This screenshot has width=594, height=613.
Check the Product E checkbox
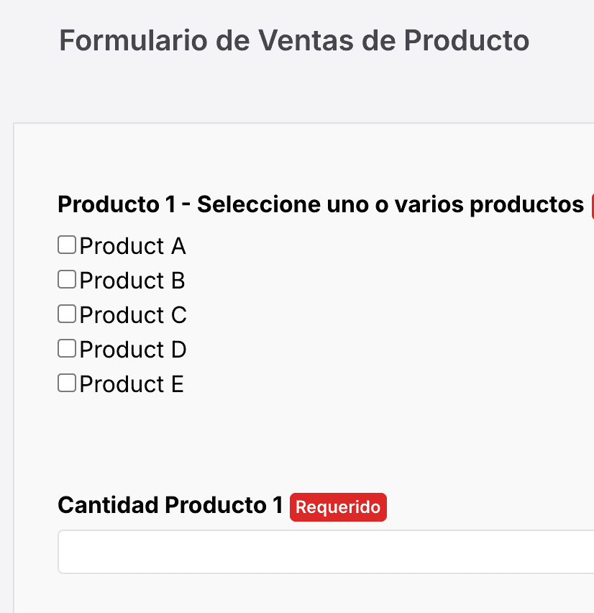click(66, 383)
